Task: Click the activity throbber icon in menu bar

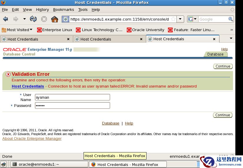Action: 232,10
